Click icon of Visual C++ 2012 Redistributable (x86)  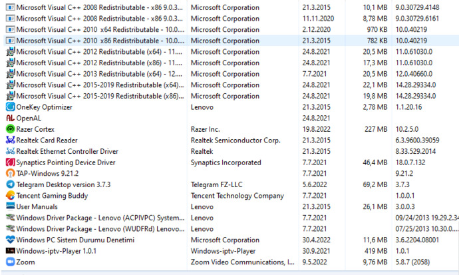(10, 63)
